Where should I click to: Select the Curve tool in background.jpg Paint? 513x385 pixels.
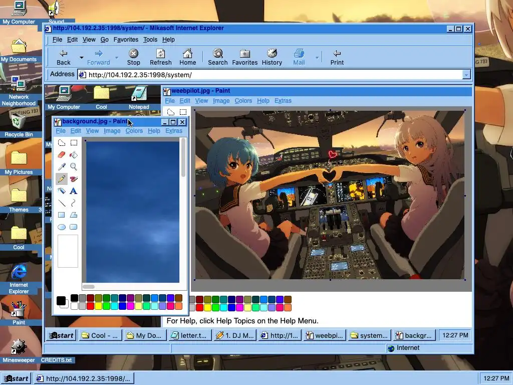[x=74, y=203]
